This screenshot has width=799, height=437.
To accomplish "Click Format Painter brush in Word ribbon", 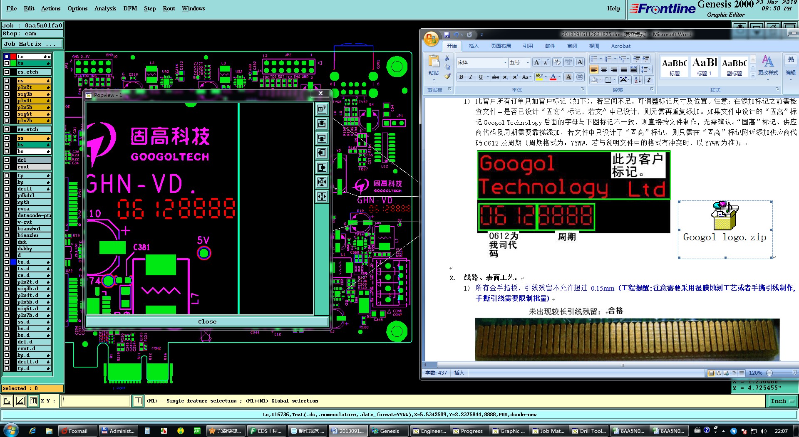I will (447, 76).
